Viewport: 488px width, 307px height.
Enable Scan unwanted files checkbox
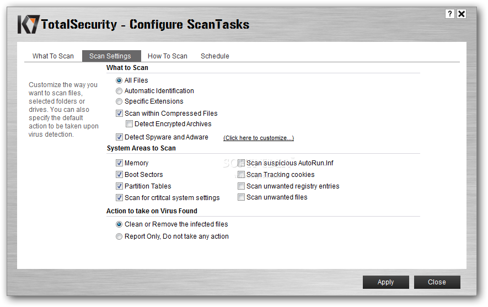tap(241, 197)
